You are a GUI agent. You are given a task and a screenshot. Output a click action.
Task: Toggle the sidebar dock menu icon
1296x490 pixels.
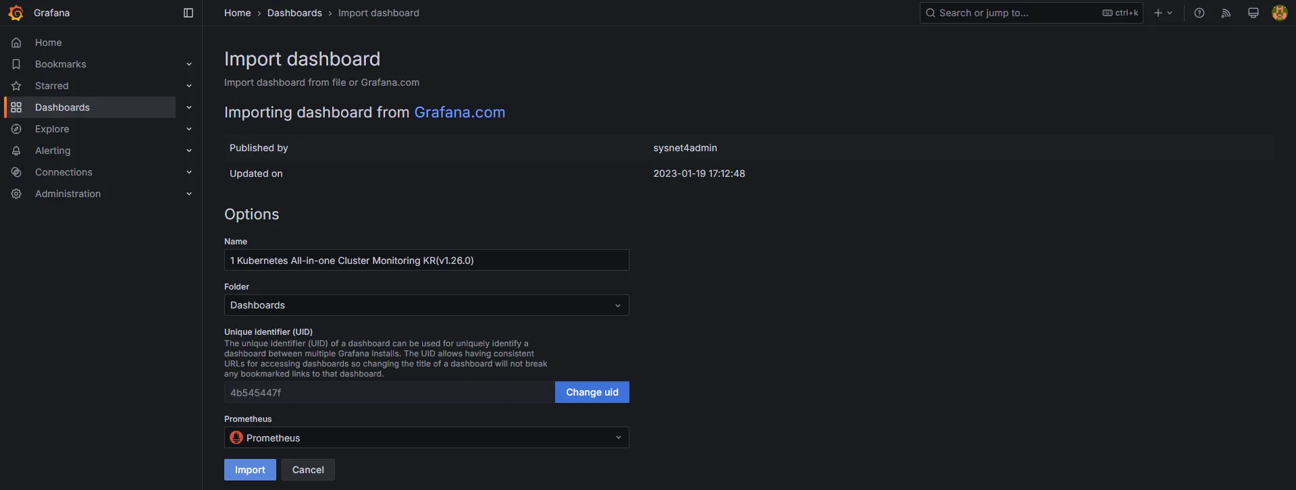188,13
